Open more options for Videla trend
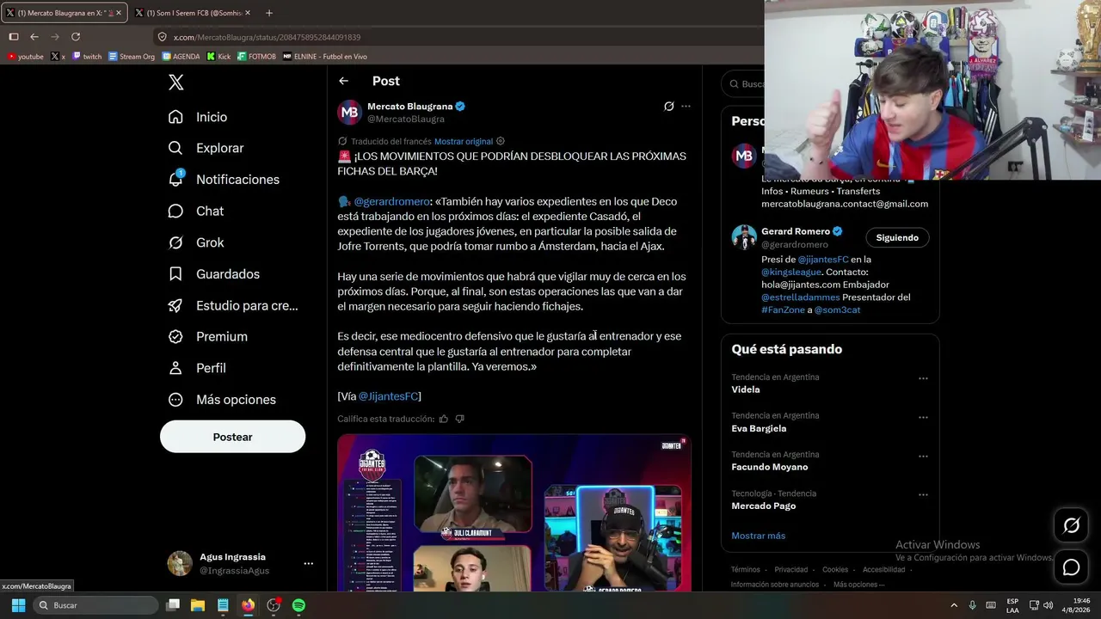The image size is (1101, 619). tap(923, 378)
